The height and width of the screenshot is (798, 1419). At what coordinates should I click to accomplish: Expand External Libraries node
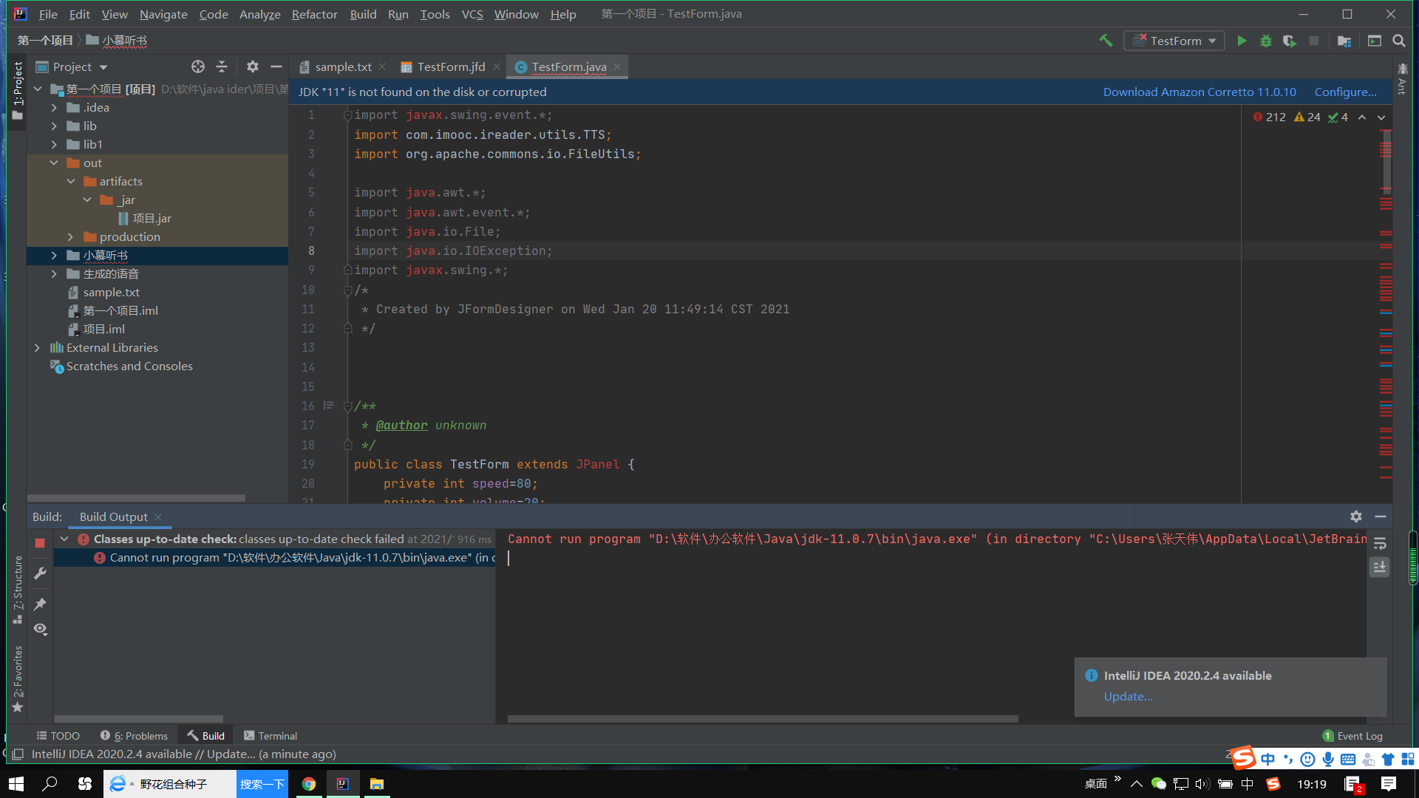pyautogui.click(x=37, y=348)
